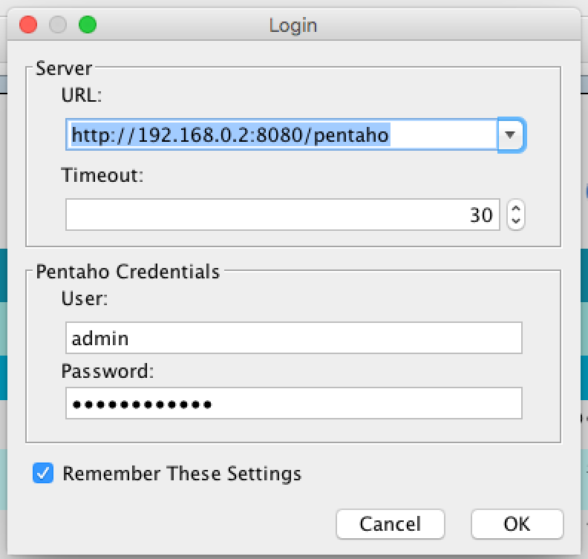Click the Timeout: label
Screen dimensions: 588x559
(102, 175)
